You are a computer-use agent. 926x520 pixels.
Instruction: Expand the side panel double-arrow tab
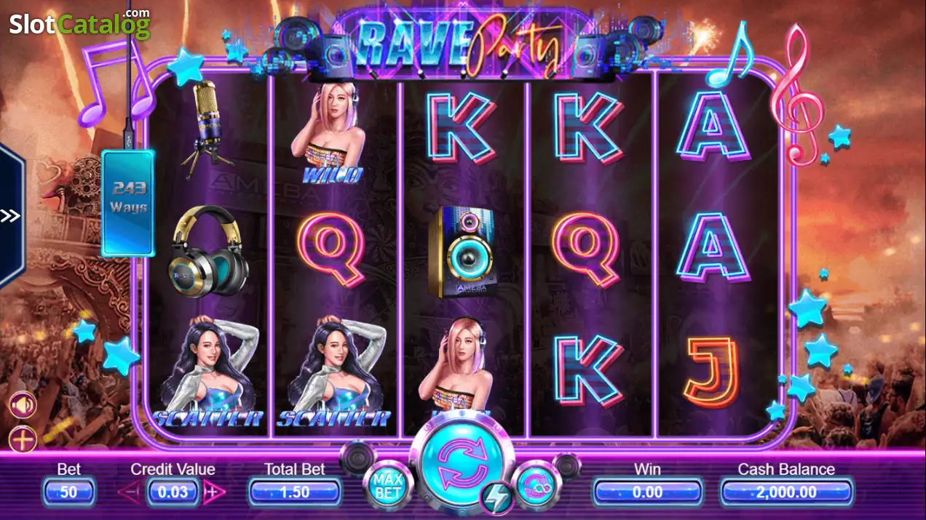tap(10, 216)
